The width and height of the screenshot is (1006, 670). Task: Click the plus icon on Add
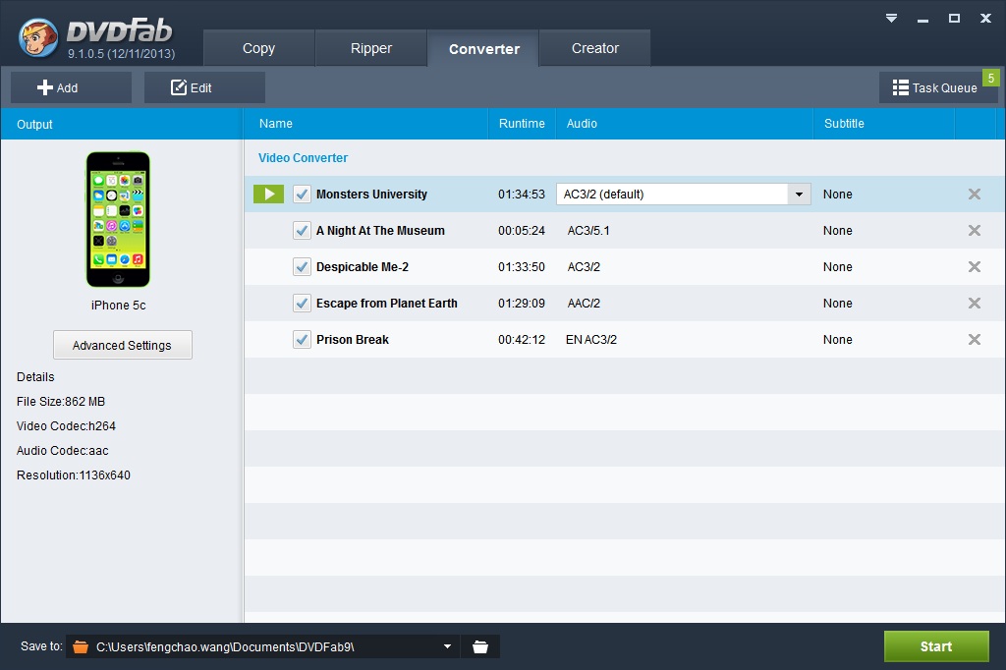tap(45, 87)
